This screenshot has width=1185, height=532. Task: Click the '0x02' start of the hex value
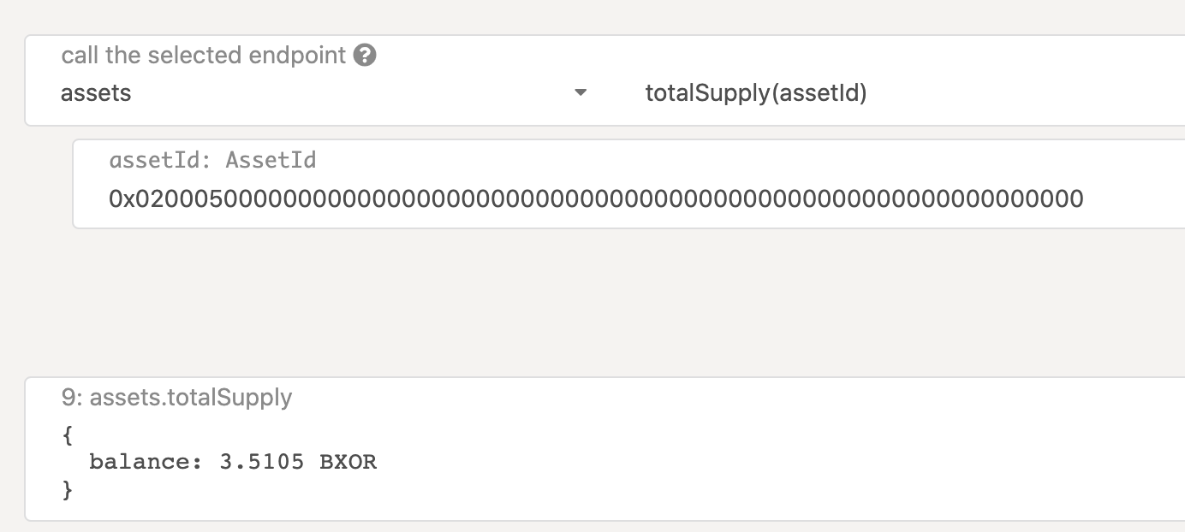click(135, 199)
